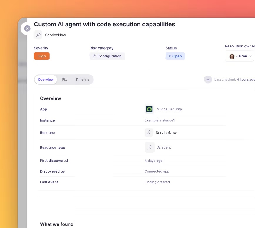Click the Resolution owner label
This screenshot has width=255, height=228.
click(240, 46)
